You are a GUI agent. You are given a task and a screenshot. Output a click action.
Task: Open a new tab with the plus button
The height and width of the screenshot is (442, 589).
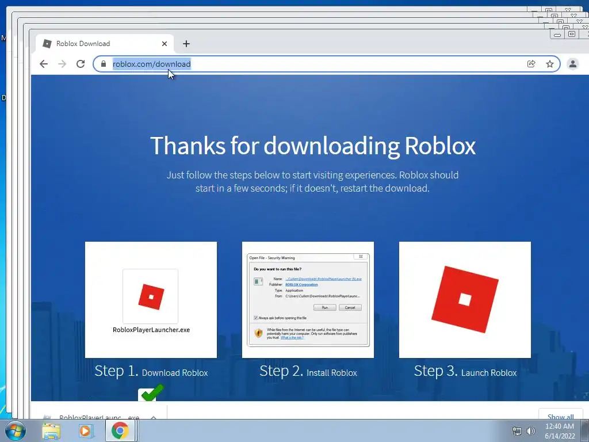[186, 44]
